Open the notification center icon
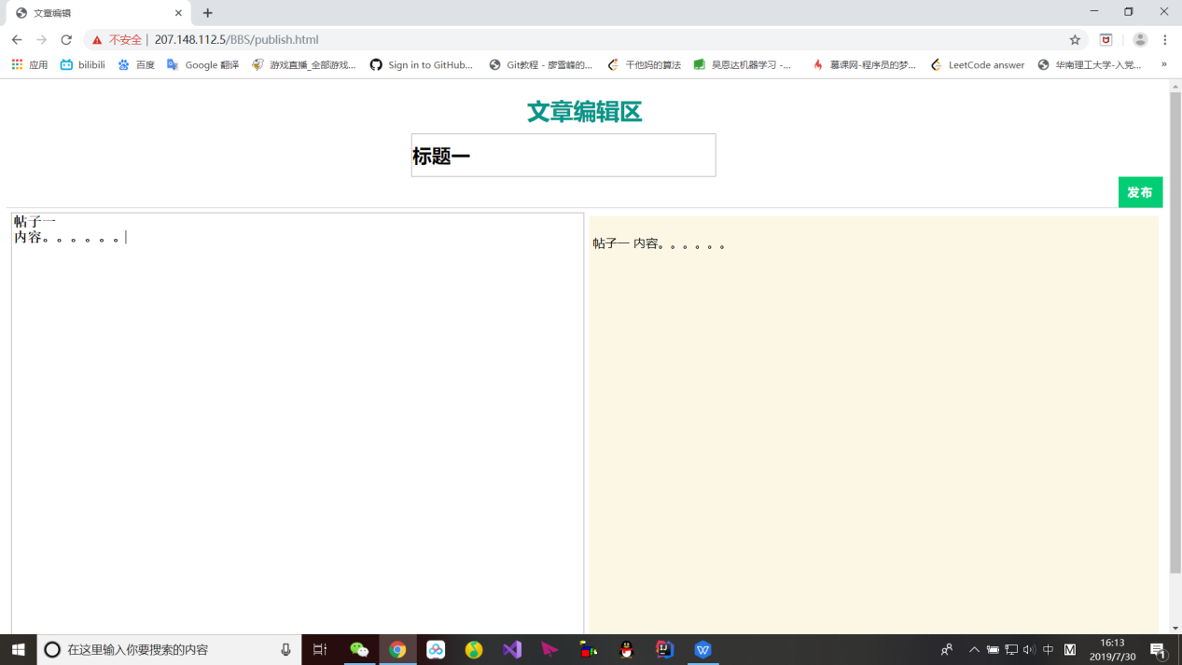This screenshot has height=665, width=1182. [x=1158, y=649]
